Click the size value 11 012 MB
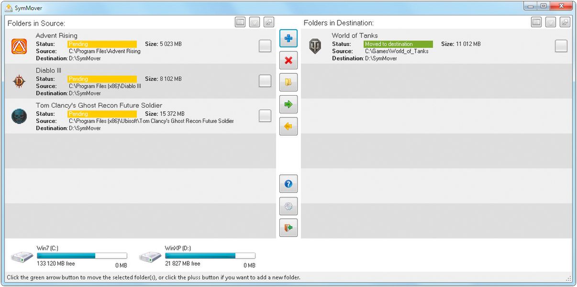The height and width of the screenshot is (287, 577). tap(468, 44)
